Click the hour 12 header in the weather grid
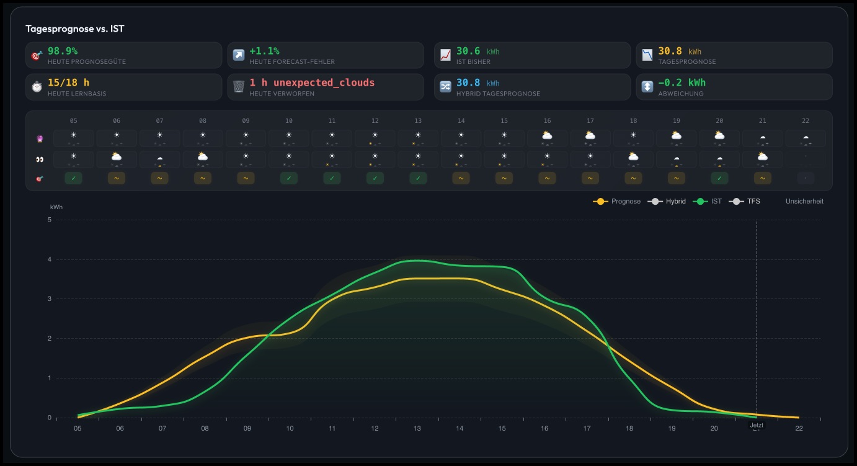The image size is (857, 466). (x=375, y=120)
